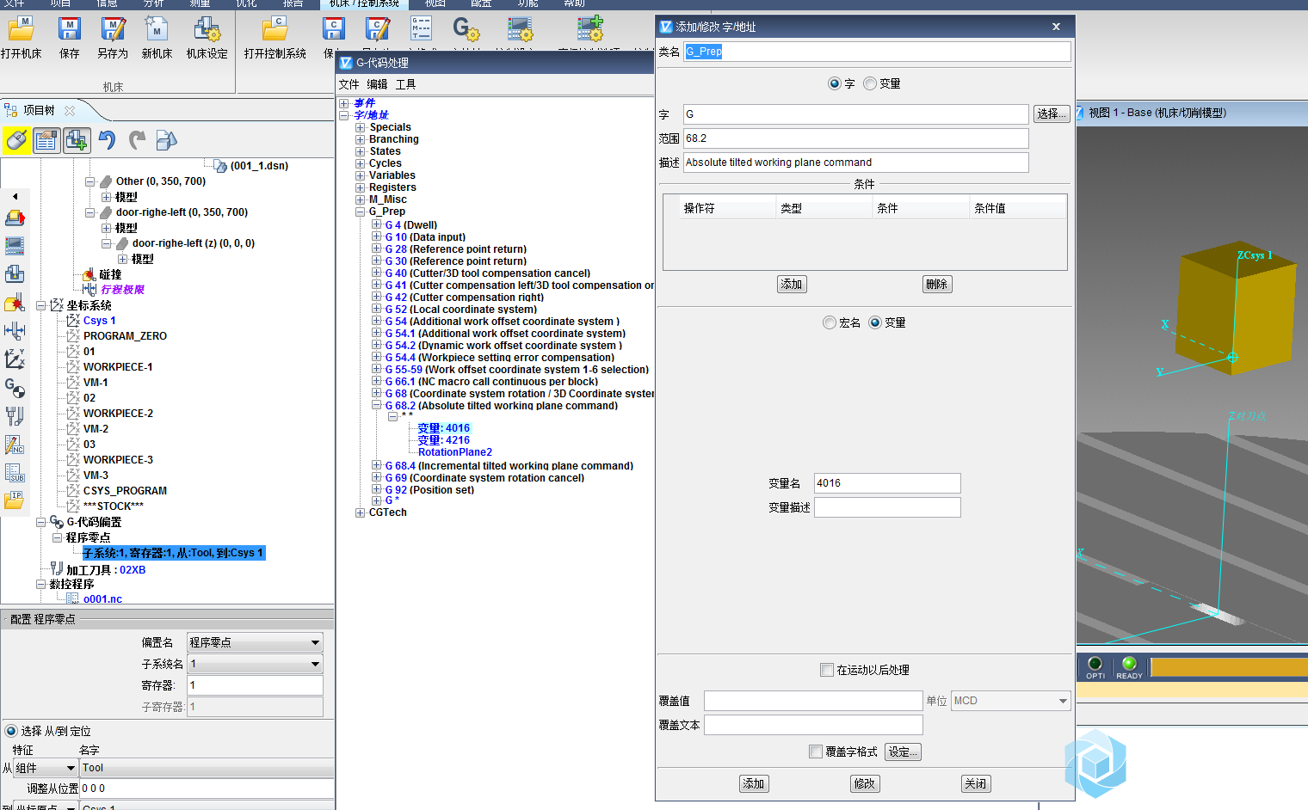Click the 关闭 button at dialog bottom
Image resolution: width=1308 pixels, height=810 pixels.
[976, 783]
